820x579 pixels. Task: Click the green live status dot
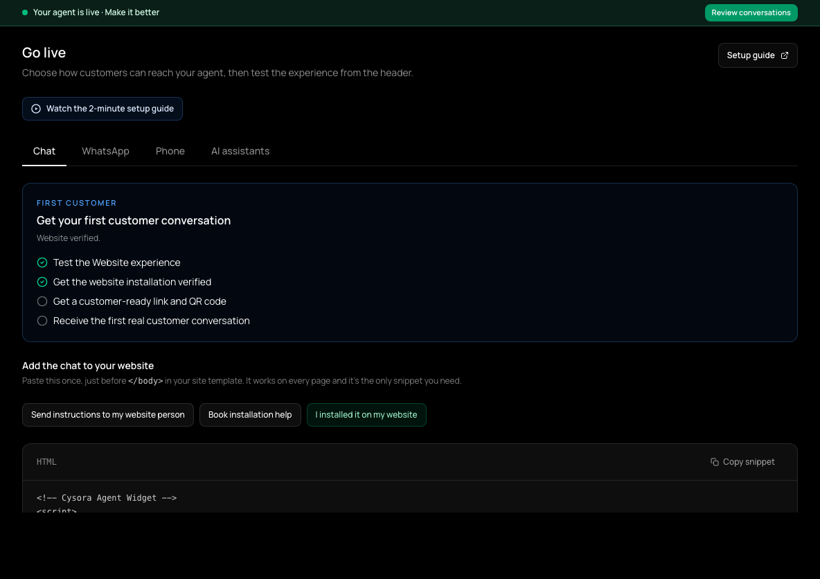pos(24,12)
